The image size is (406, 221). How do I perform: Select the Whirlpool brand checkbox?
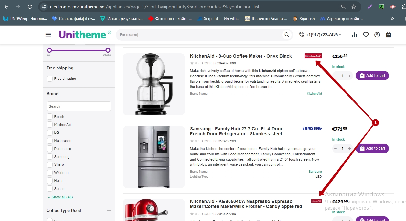tap(49, 173)
